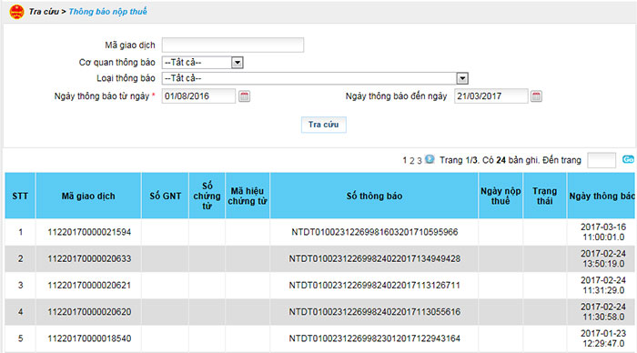Go to page 3 of results

point(420,160)
